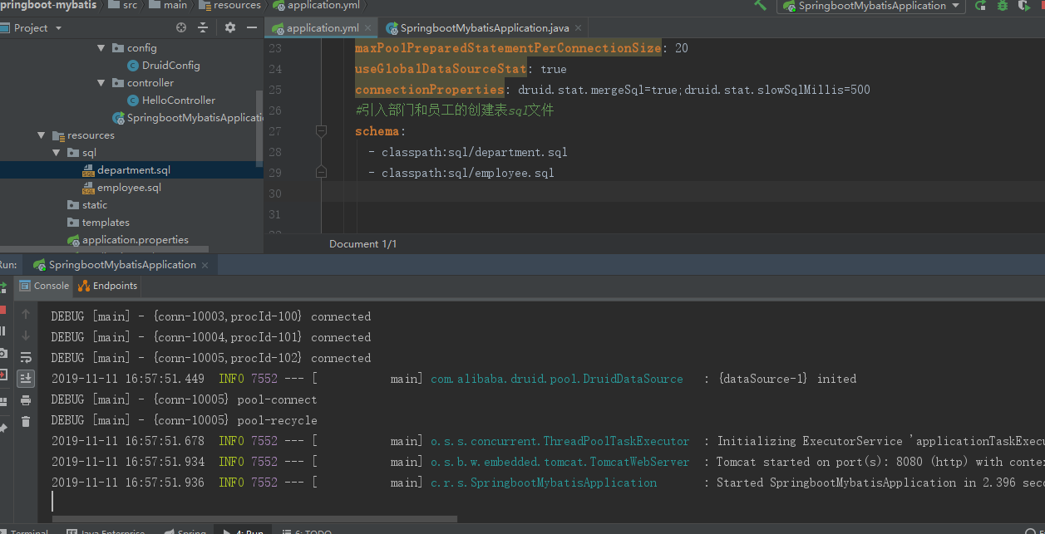Collapse the sql folder

click(x=57, y=153)
